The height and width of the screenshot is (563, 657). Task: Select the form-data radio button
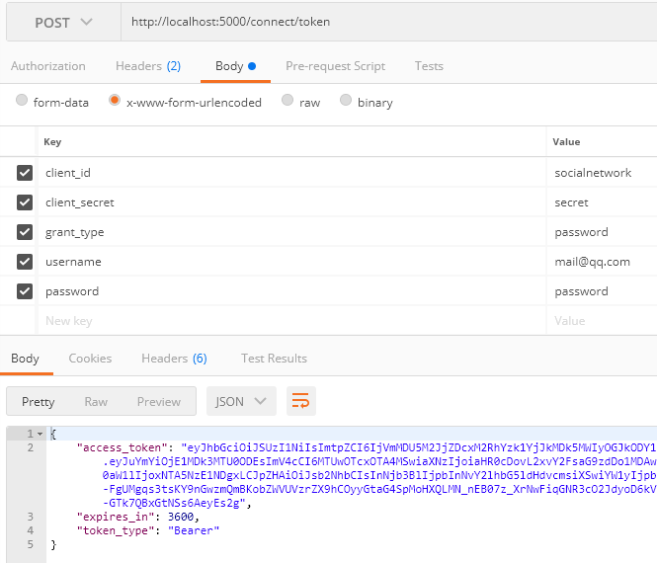(22, 100)
